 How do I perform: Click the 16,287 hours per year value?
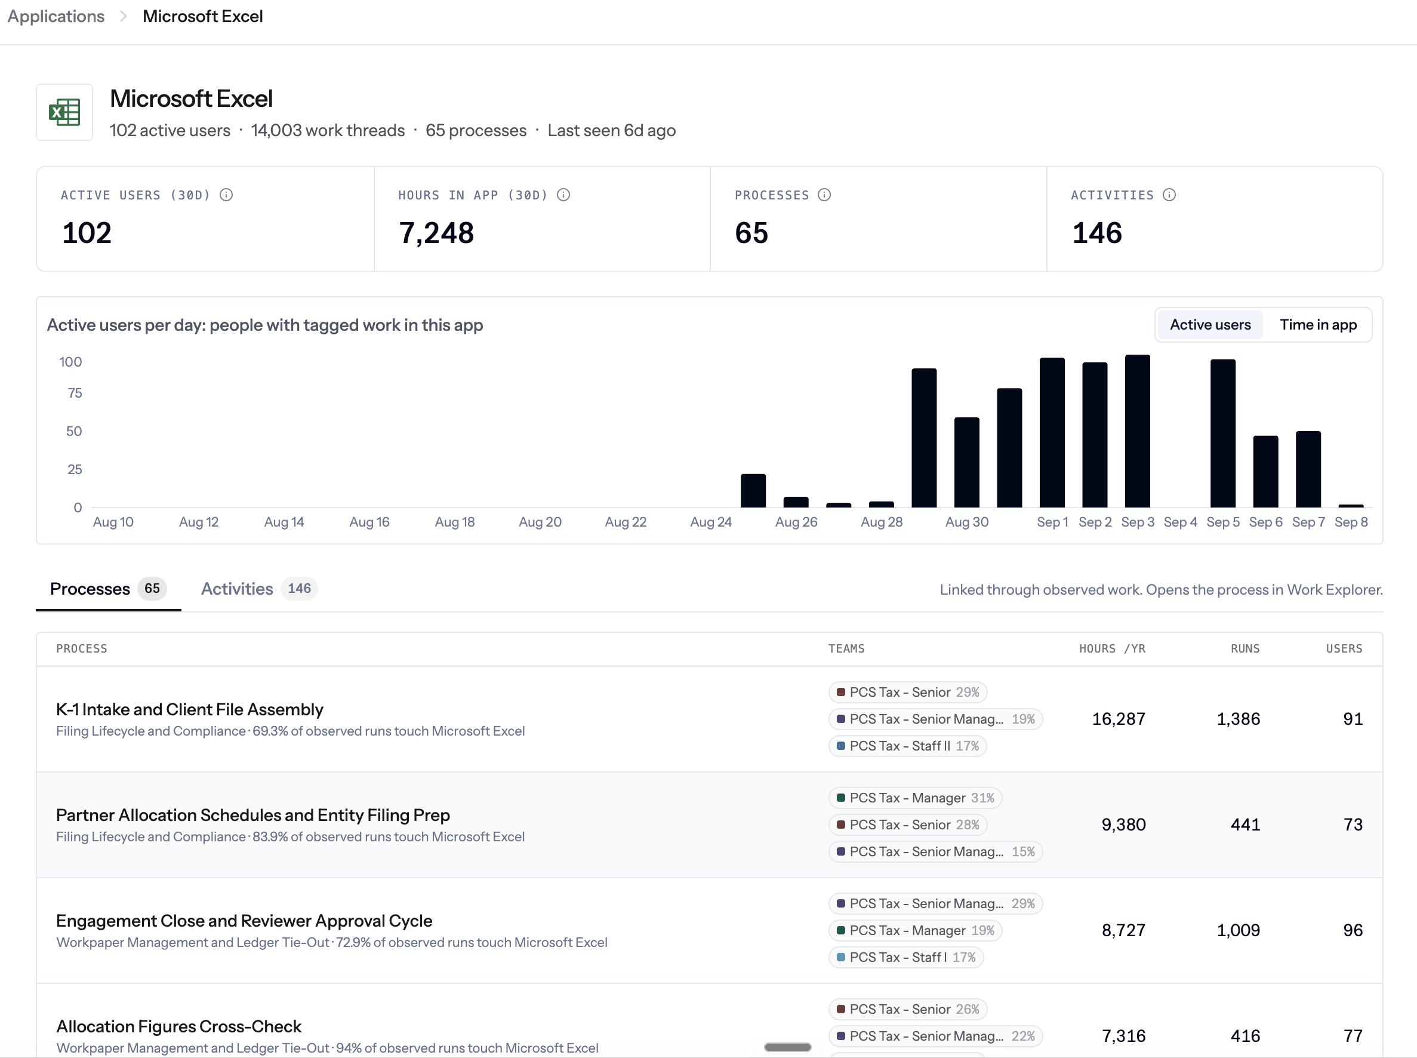[1118, 719]
